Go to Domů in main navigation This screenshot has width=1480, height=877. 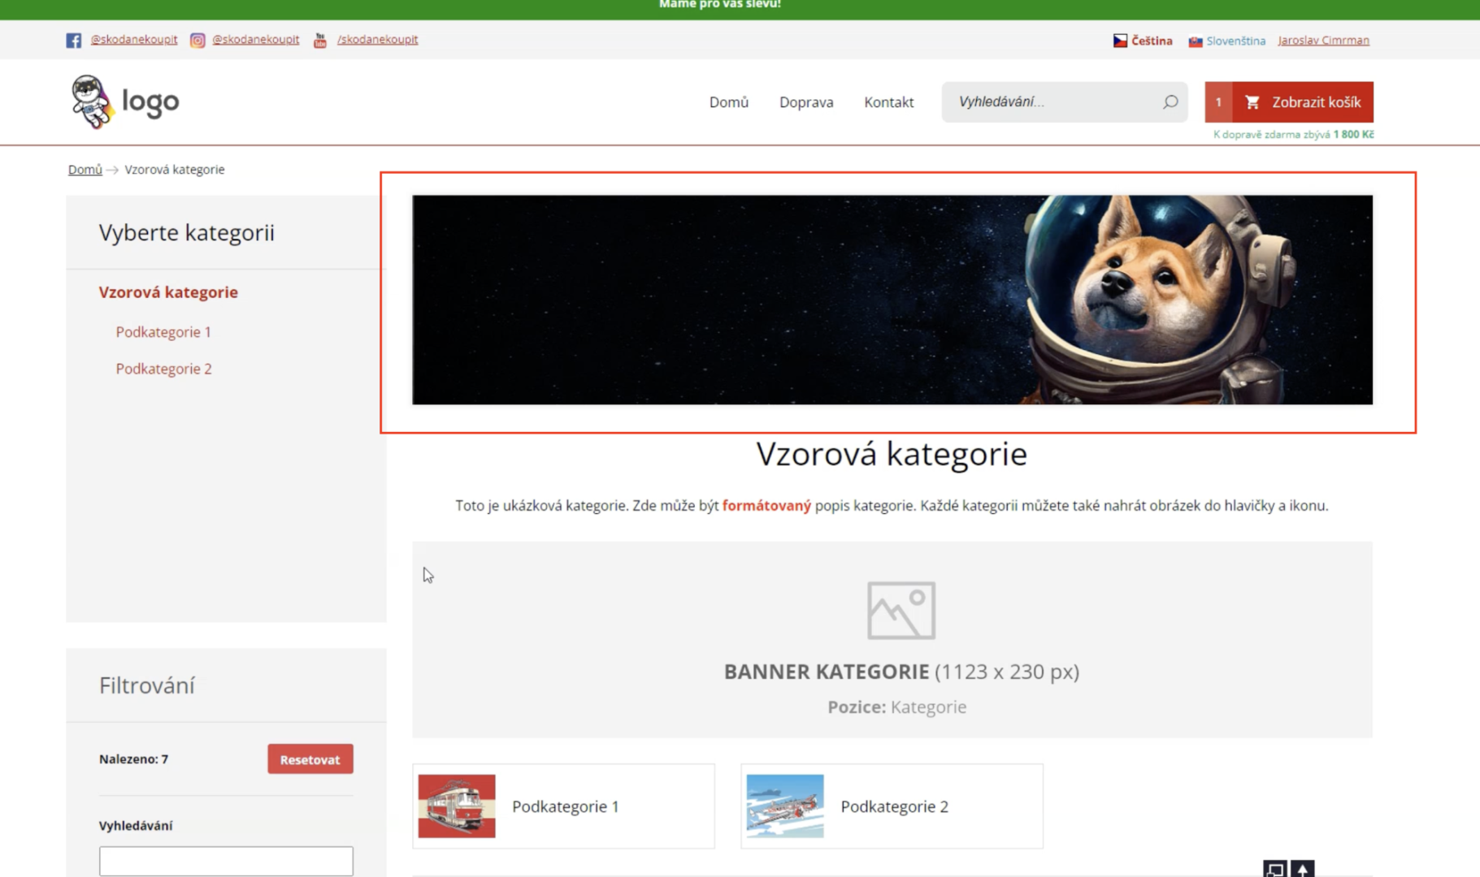(x=728, y=102)
